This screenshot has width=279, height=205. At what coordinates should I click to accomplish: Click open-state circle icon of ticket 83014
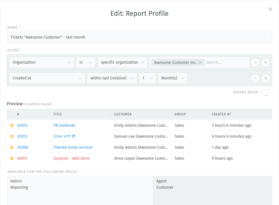pyautogui.click(x=12, y=126)
